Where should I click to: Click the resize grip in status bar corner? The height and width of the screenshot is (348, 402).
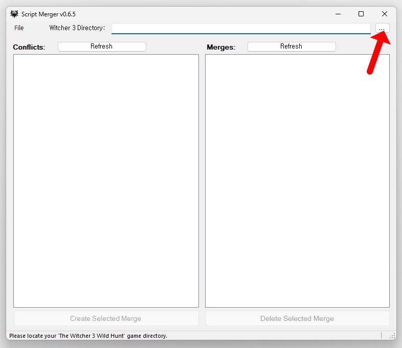click(x=392, y=336)
